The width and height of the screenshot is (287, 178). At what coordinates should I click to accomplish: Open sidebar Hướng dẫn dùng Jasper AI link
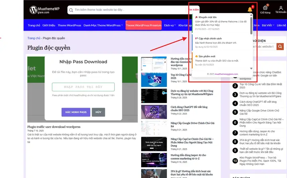[x=257, y=133]
